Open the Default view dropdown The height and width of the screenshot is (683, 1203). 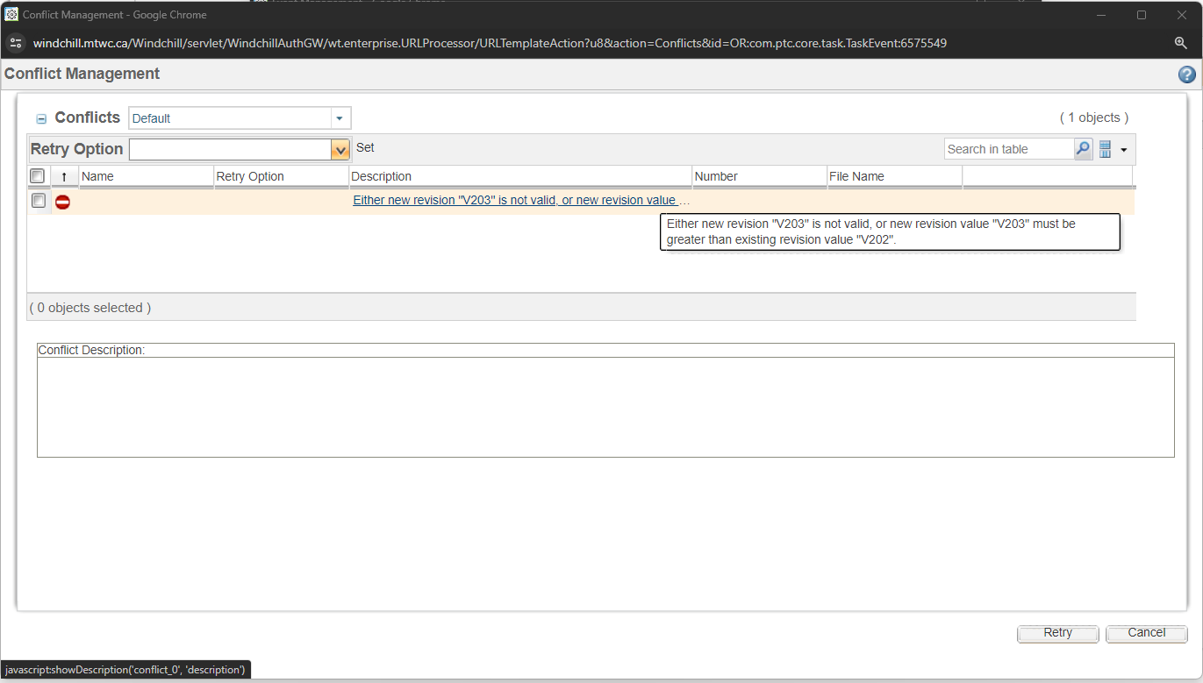pos(340,117)
